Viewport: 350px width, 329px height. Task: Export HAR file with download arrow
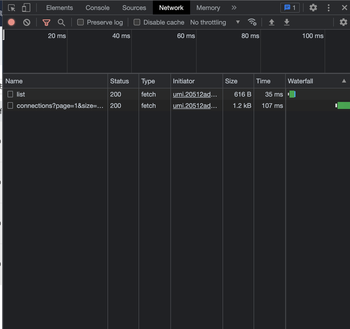[287, 22]
